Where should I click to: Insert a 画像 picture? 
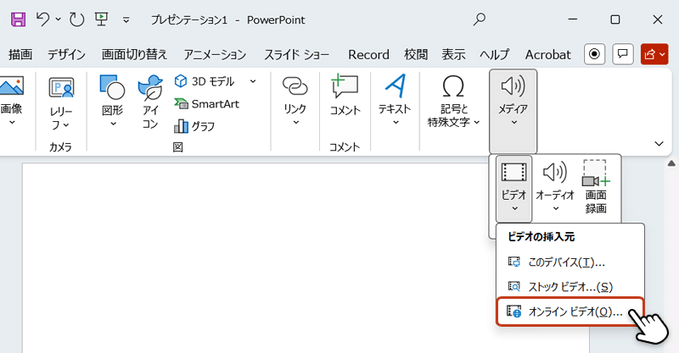point(12,100)
